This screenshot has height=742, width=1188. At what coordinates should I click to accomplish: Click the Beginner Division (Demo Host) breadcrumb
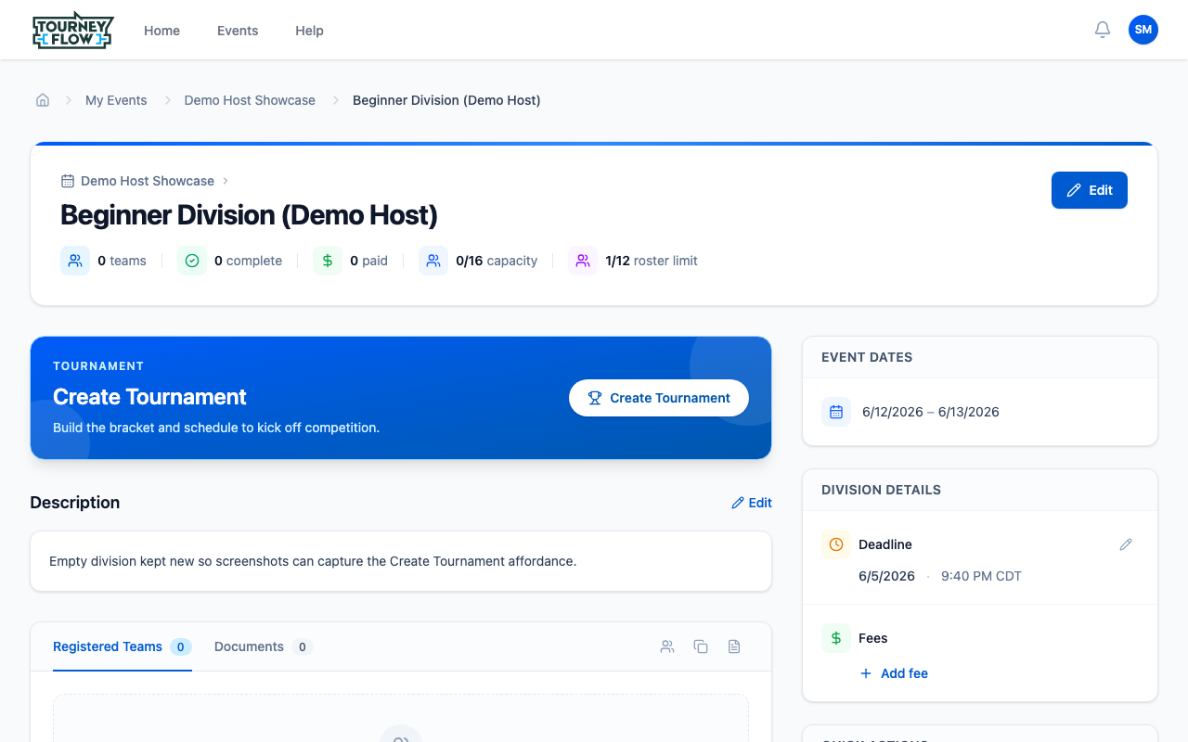click(x=446, y=100)
